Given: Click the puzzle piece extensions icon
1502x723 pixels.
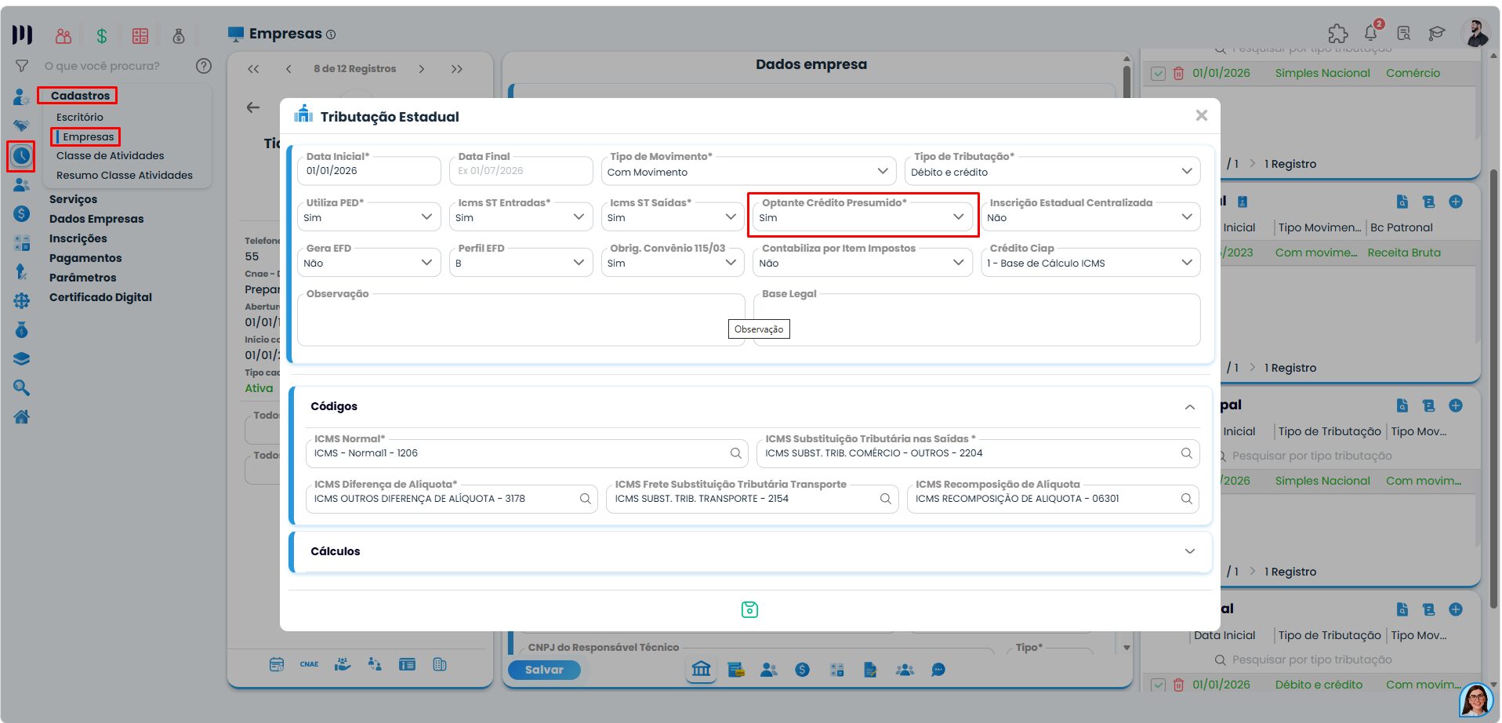Looking at the screenshot, I should pos(1337,33).
